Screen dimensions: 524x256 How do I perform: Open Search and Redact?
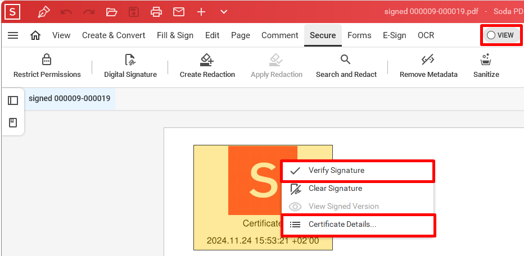[346, 66]
